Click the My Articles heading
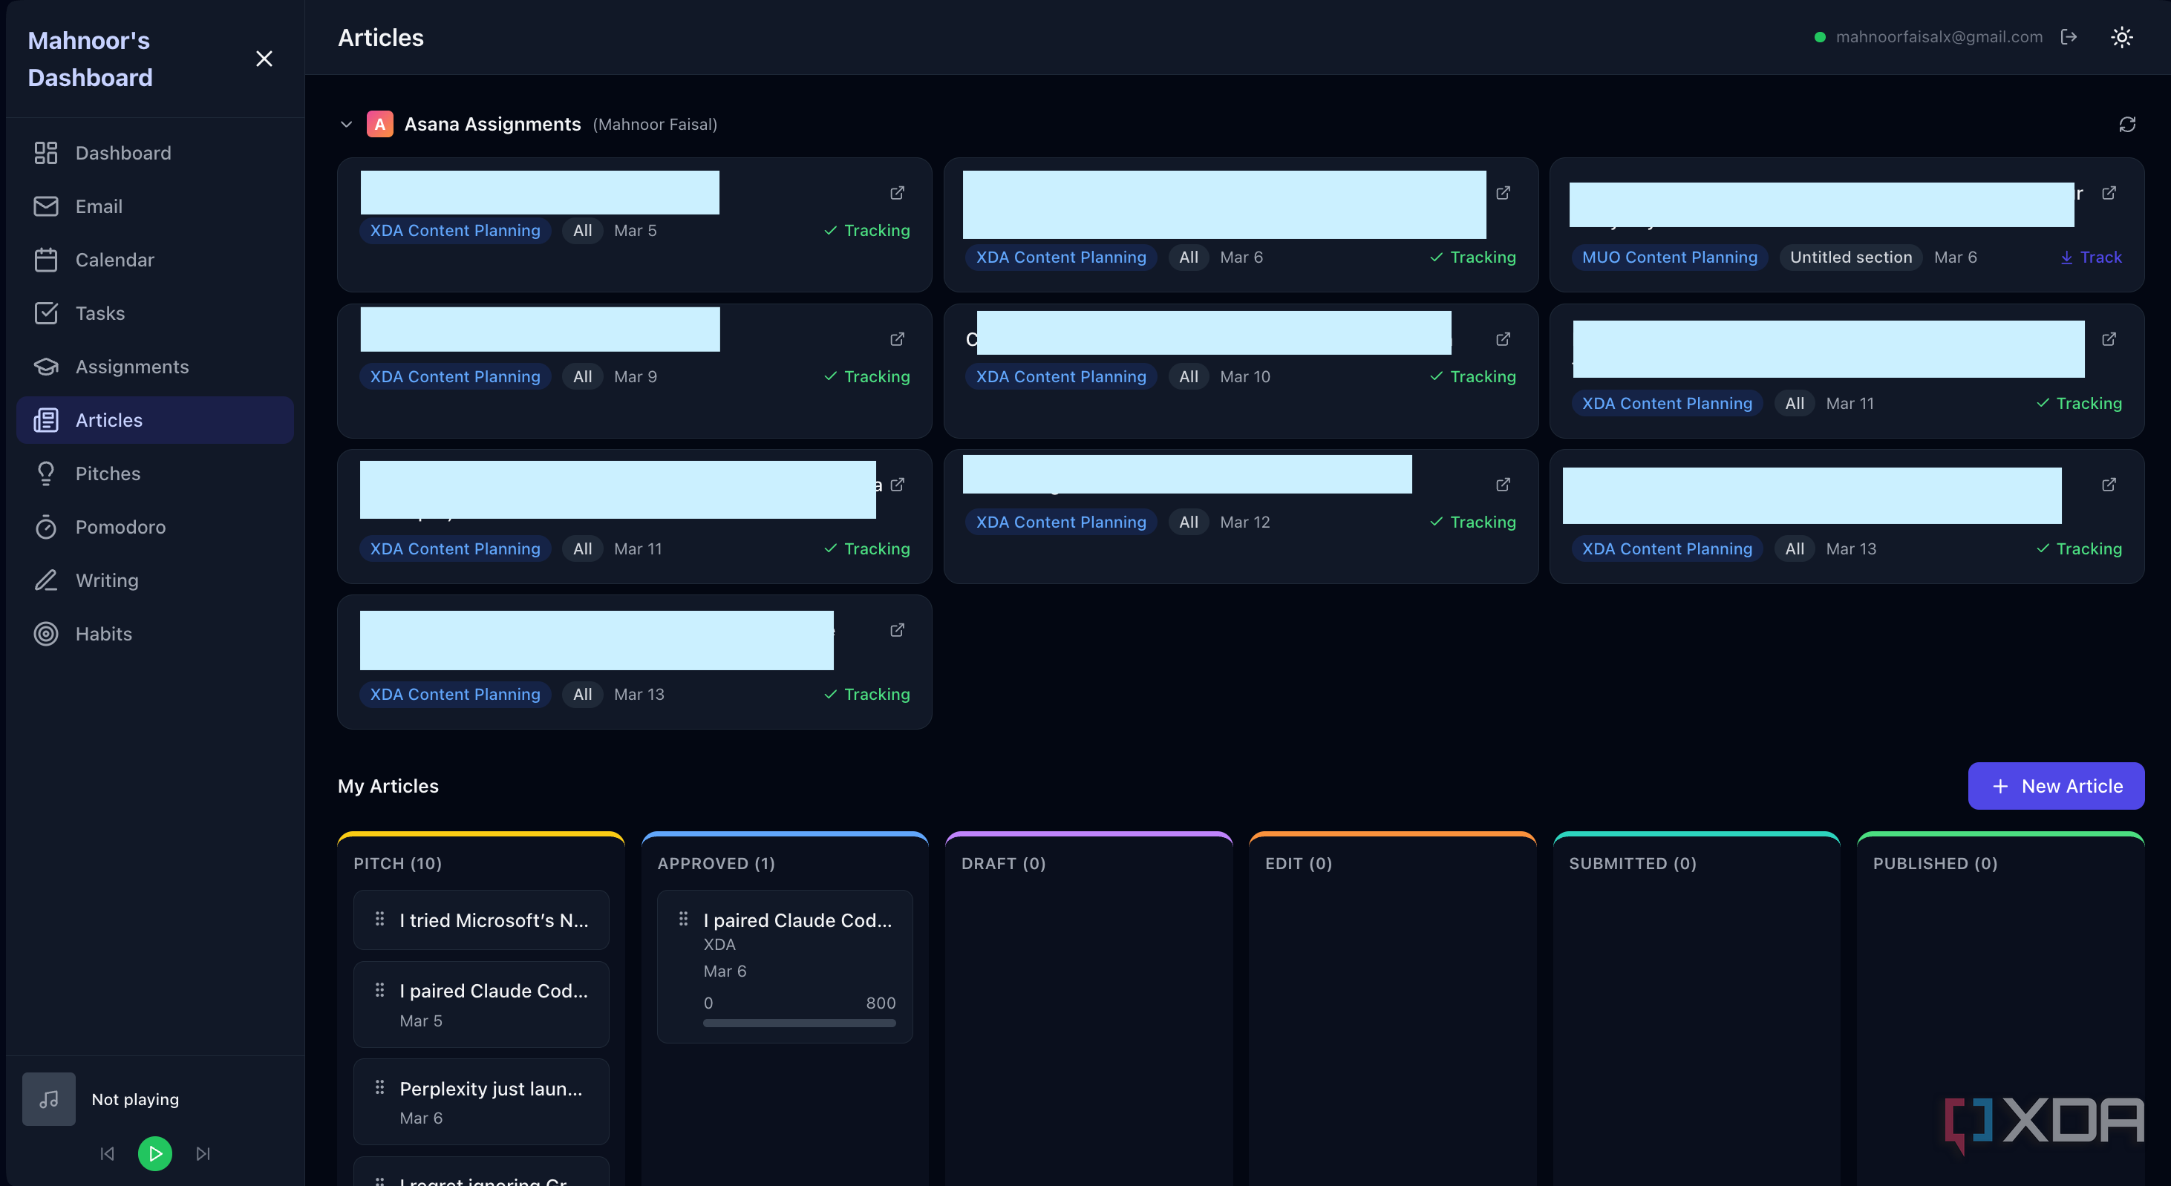 coord(388,786)
